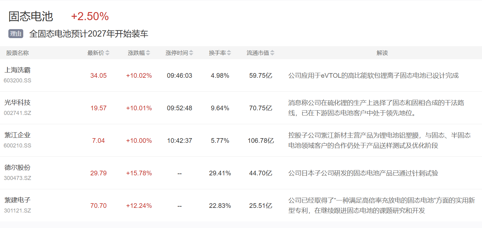This screenshot has height=228, width=482.
Task: Sort by 最新价 using its sort arrows
Action: (x=107, y=53)
